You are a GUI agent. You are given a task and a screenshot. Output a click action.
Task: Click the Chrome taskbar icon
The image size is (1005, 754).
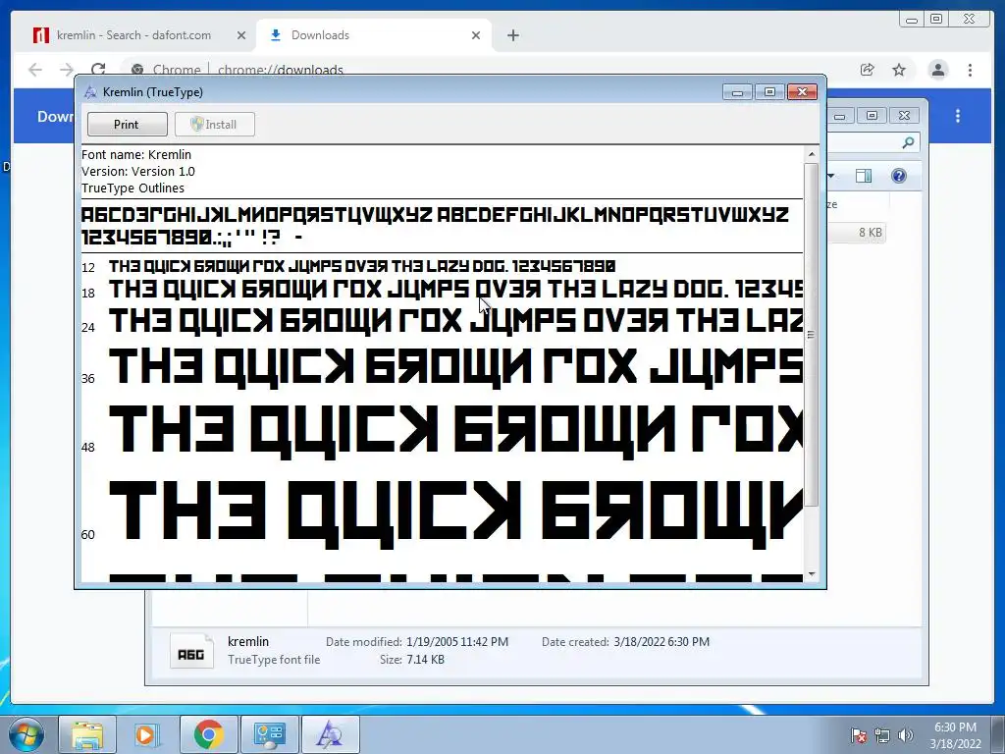pos(208,734)
